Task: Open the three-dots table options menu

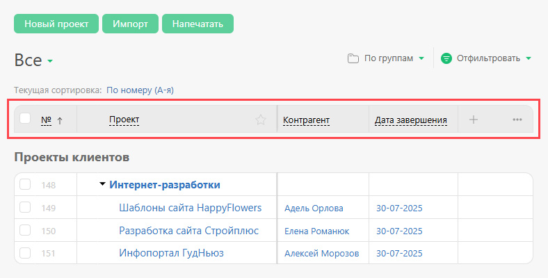Action: coord(517,120)
